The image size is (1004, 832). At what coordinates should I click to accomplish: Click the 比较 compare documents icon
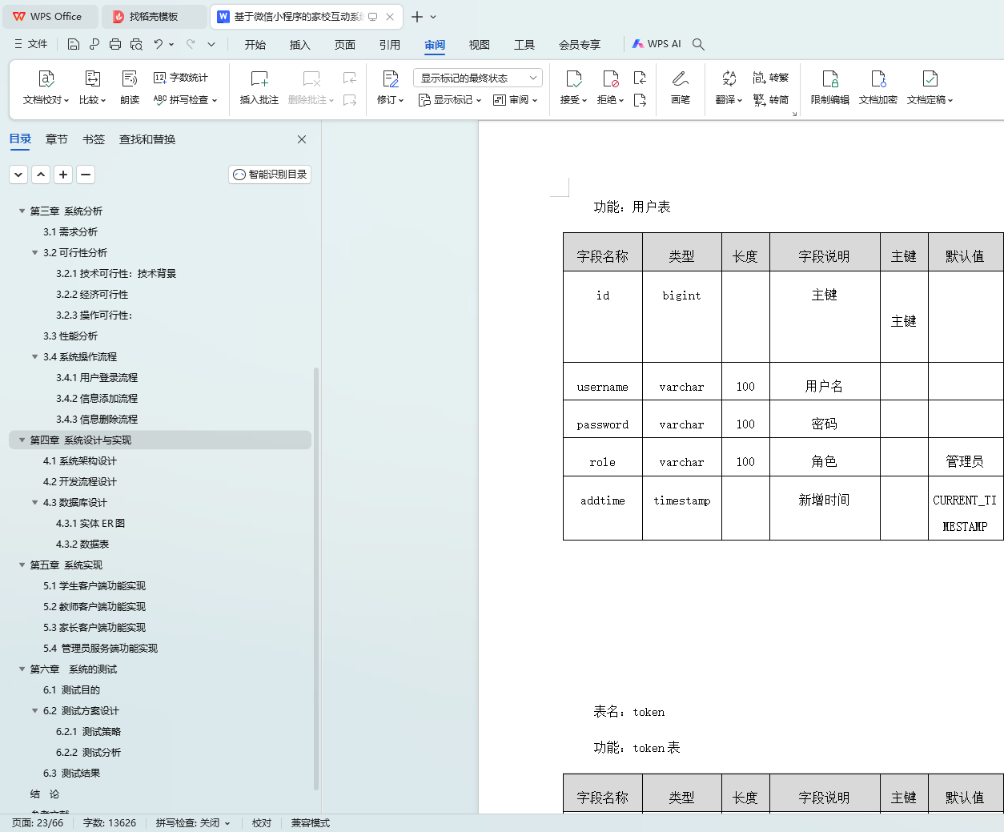(x=93, y=78)
